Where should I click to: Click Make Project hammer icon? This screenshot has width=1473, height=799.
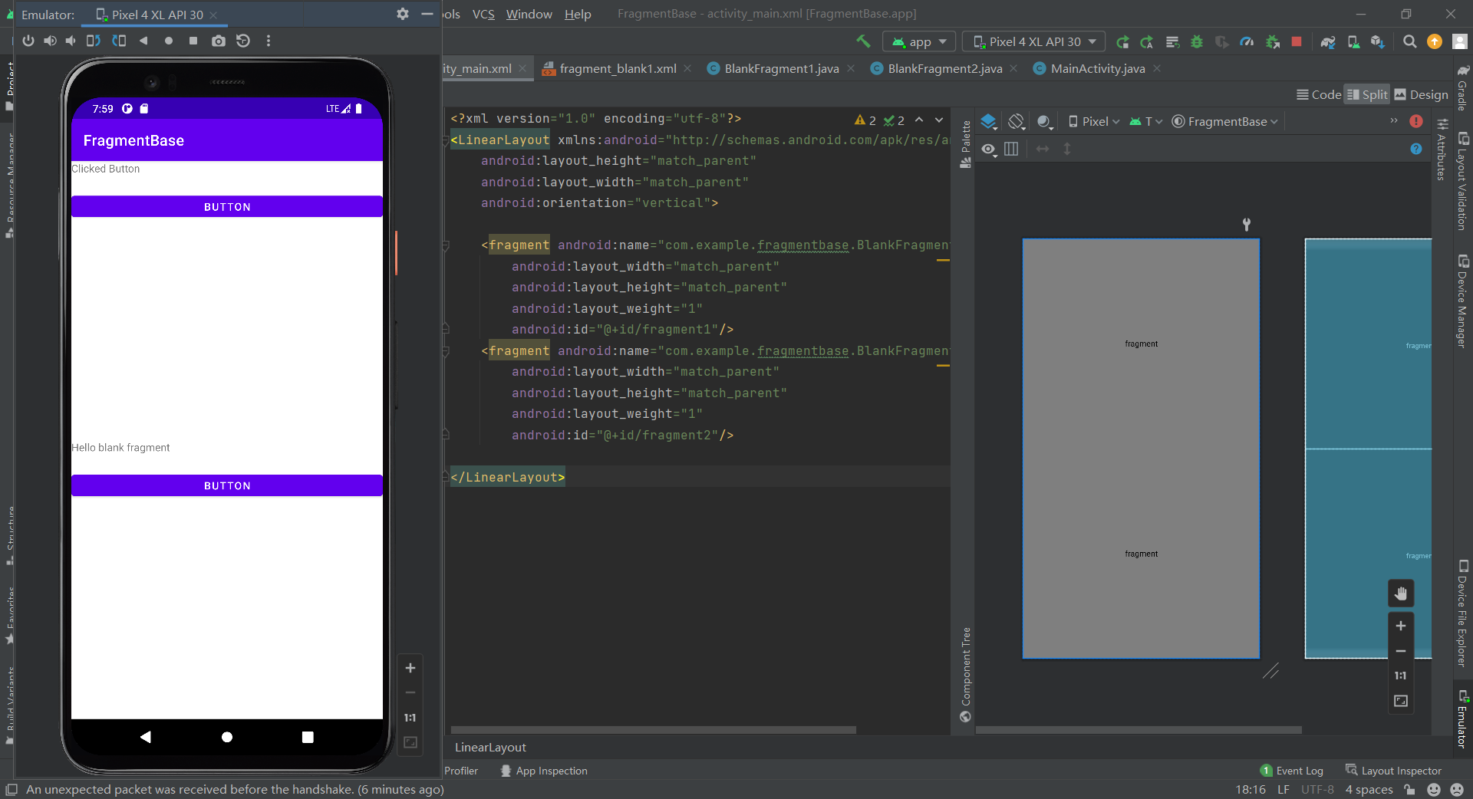(864, 41)
